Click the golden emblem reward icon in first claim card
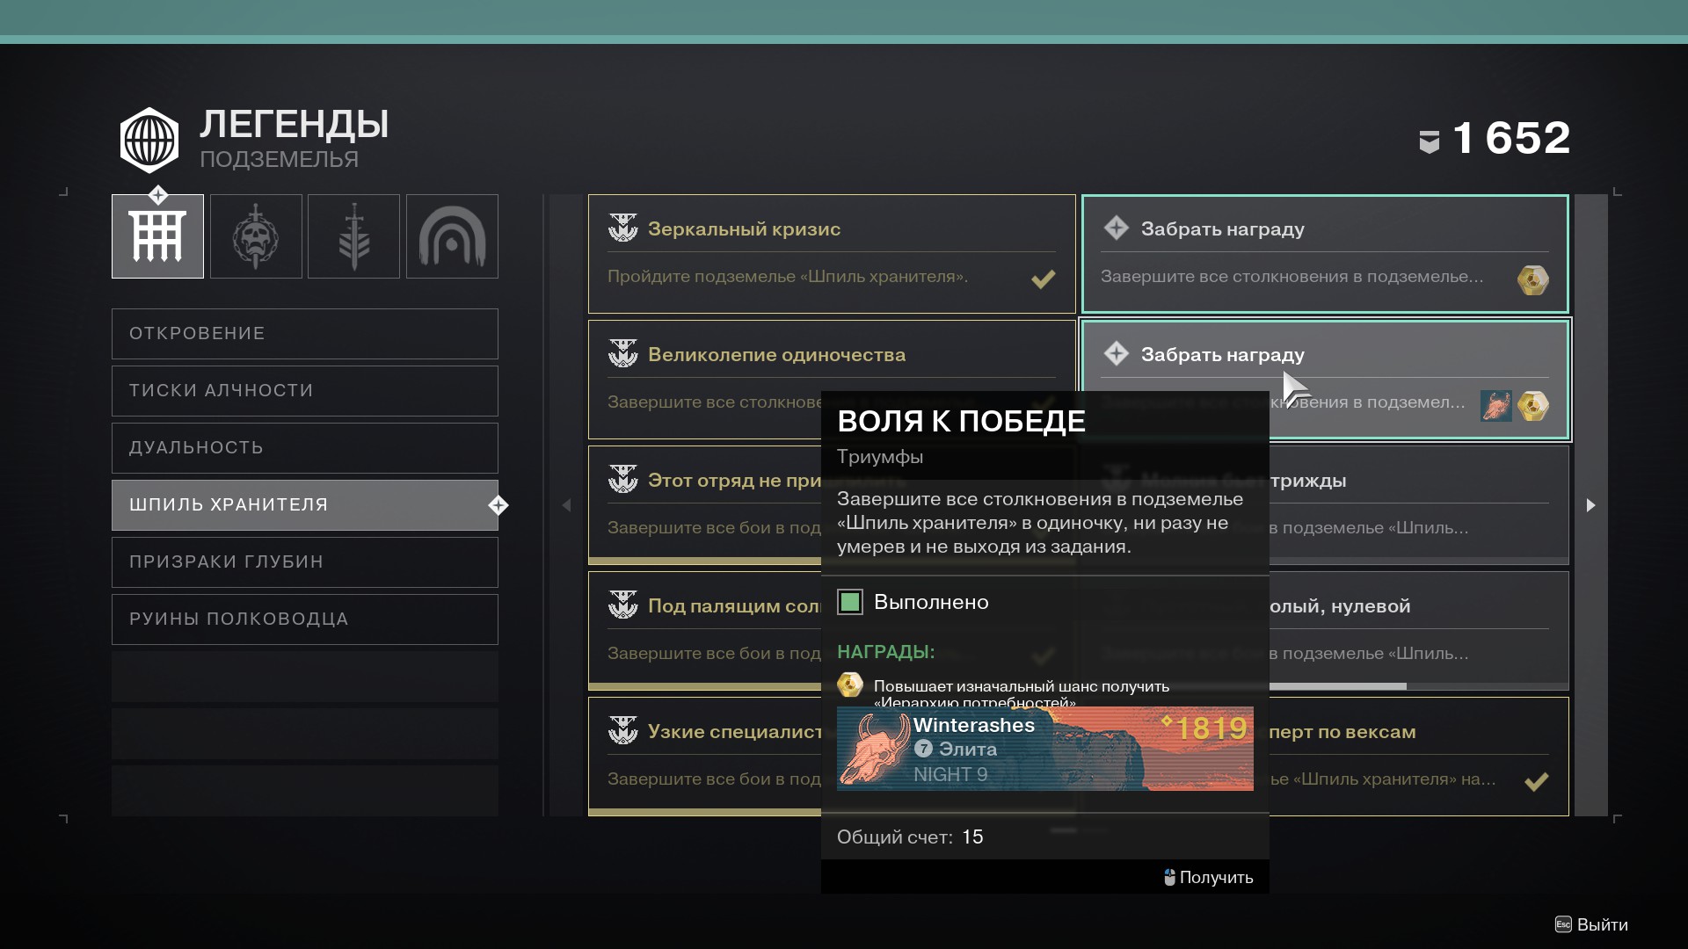The image size is (1688, 949). 1532,279
